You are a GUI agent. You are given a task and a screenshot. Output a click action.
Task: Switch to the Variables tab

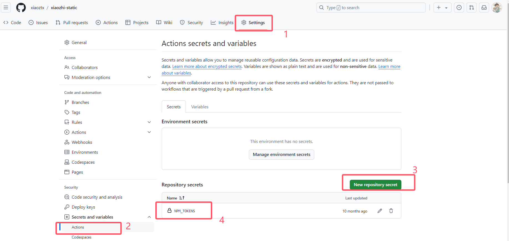pyautogui.click(x=199, y=107)
